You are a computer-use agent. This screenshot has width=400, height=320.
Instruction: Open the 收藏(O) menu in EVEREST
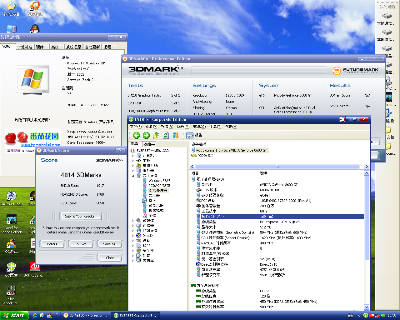pos(199,127)
